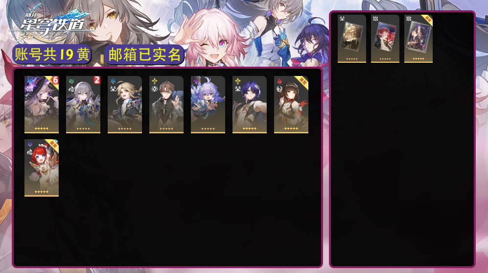Click the quantum element icon on the red-haired chibi card

(30, 144)
